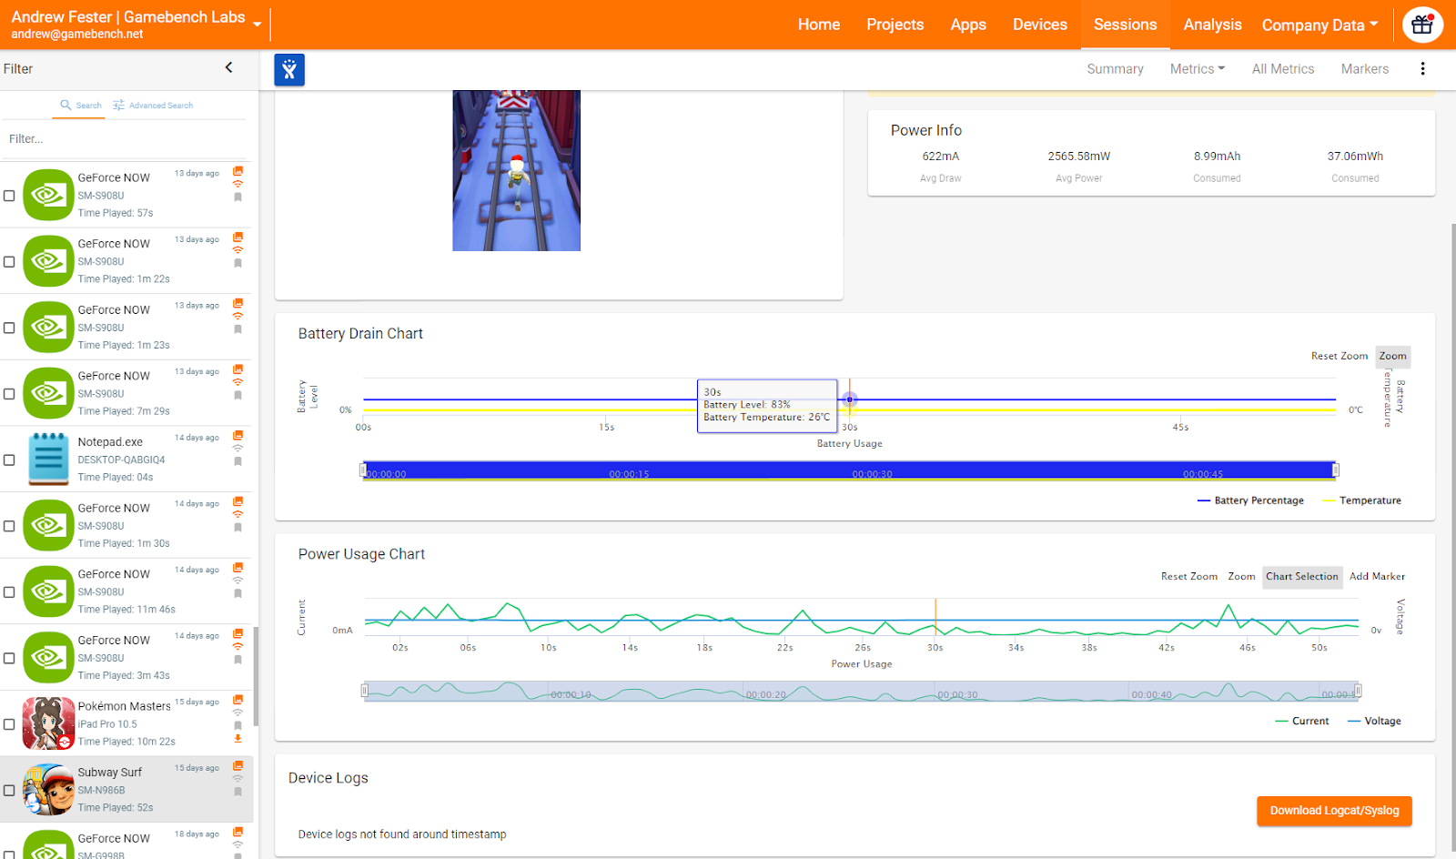Open All Metrics view
This screenshot has height=859, width=1456.
coord(1282,69)
